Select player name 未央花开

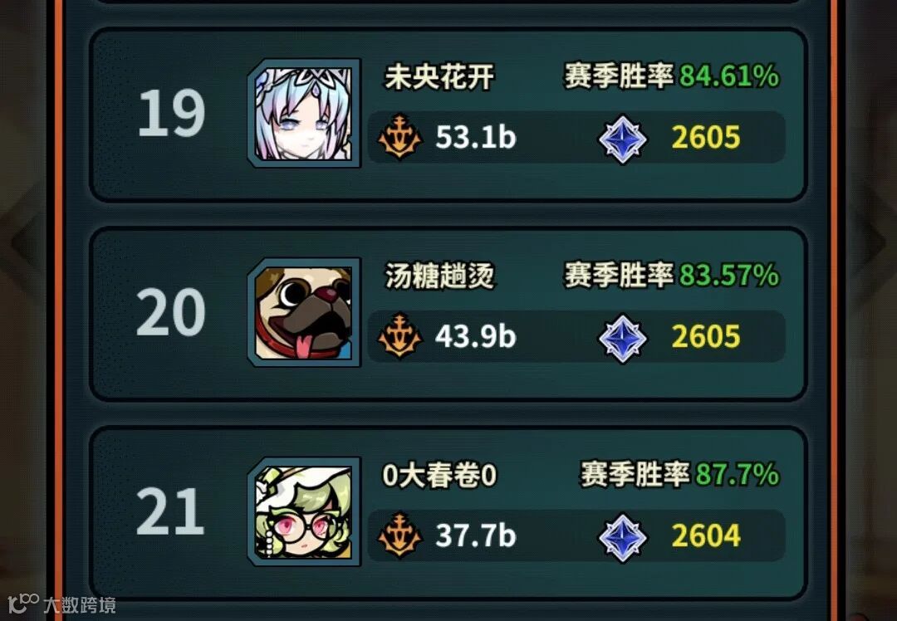tap(439, 76)
